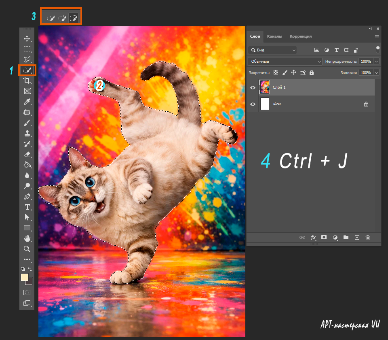Screen dimensions: 388x340
Task: Toggle lock image pixels brush icon
Action: coord(285,72)
